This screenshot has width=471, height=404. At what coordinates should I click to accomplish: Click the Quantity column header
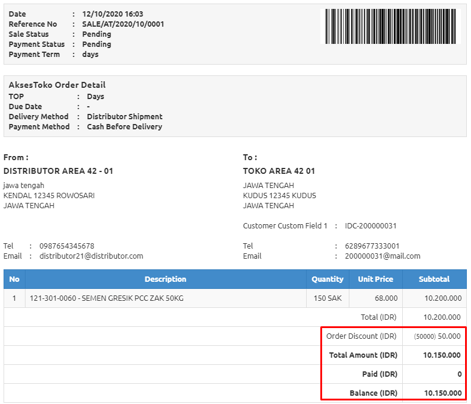pyautogui.click(x=327, y=279)
